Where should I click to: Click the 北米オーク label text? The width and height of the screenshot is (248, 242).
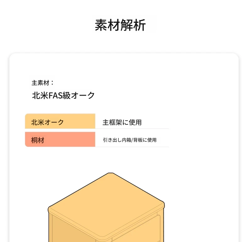(47, 122)
